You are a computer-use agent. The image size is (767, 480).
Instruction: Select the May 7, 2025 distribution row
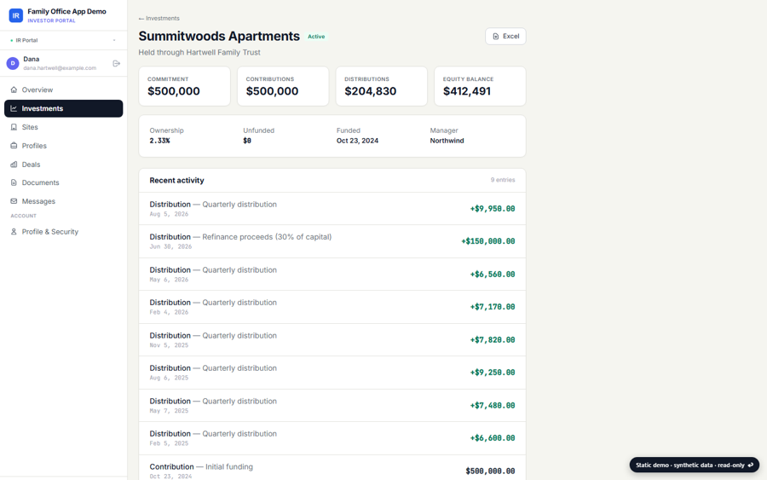332,406
